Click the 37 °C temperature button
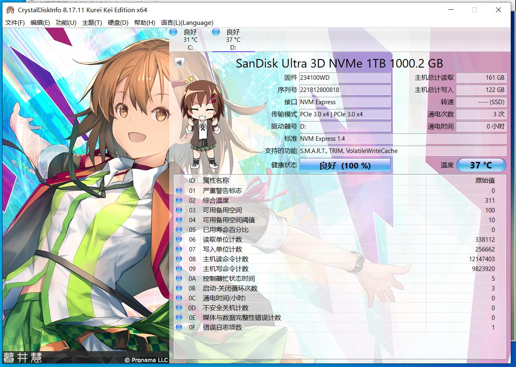516x367 pixels. click(481, 165)
